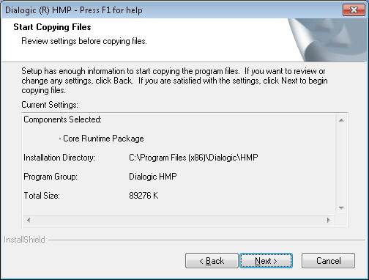Screen dimensions: 369x280
Task: Click the InstallShield label
Action: tap(24, 240)
